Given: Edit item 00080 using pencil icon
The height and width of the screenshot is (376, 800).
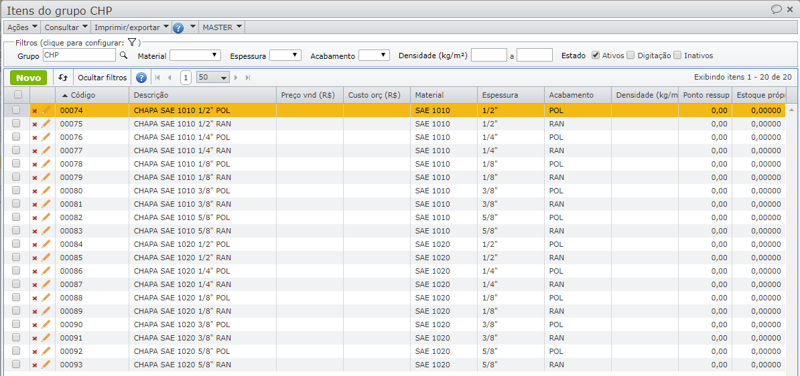Looking at the screenshot, I should [x=46, y=191].
